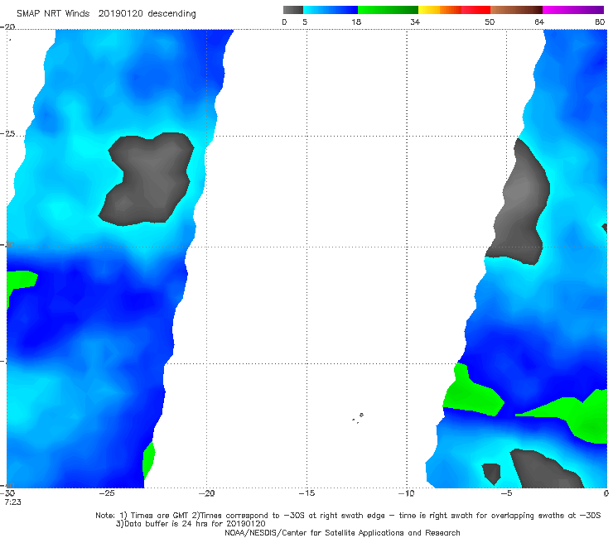
Task: Click the green color bar segment
Action: click(389, 10)
